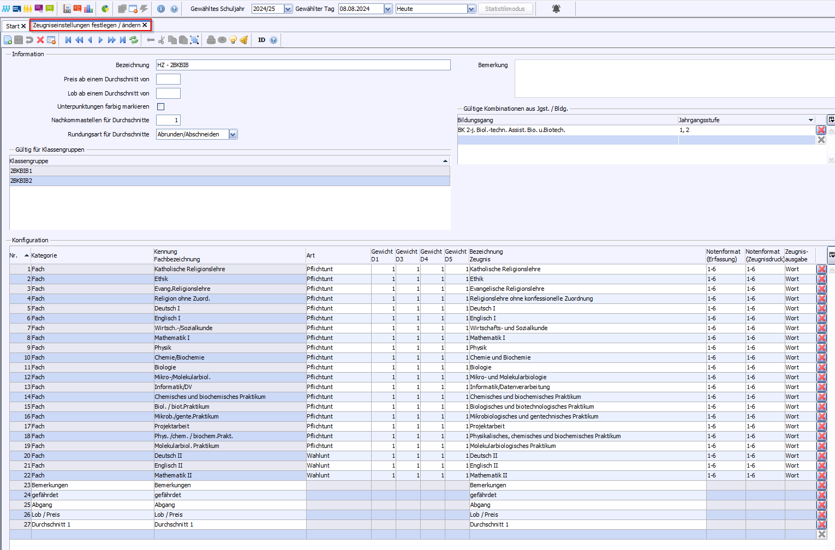Open the Gewähltes Schuljahr dropdown
Image resolution: width=835 pixels, height=550 pixels.
click(288, 9)
